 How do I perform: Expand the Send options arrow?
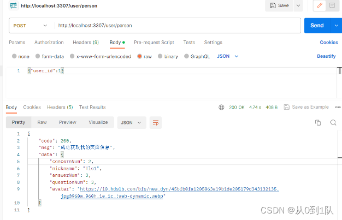click(336, 26)
